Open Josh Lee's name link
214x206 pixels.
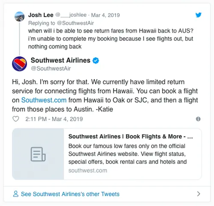click(x=41, y=15)
